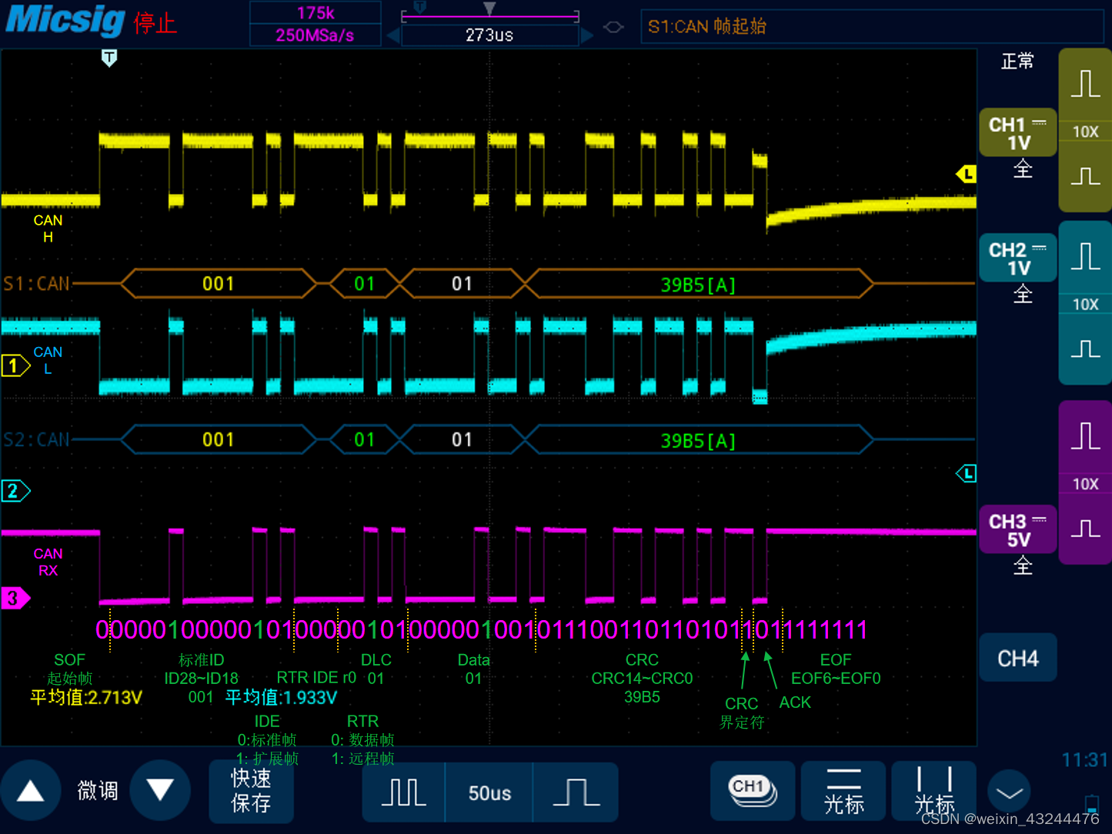Tap the 全 coupling label under CH3

[1023, 565]
